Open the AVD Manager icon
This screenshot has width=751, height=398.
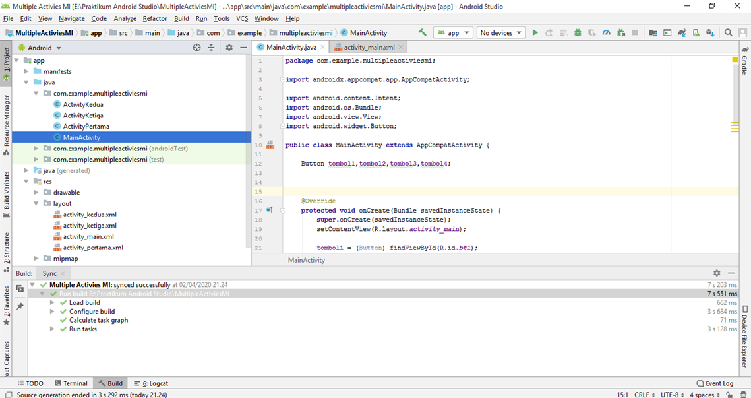[x=696, y=32]
